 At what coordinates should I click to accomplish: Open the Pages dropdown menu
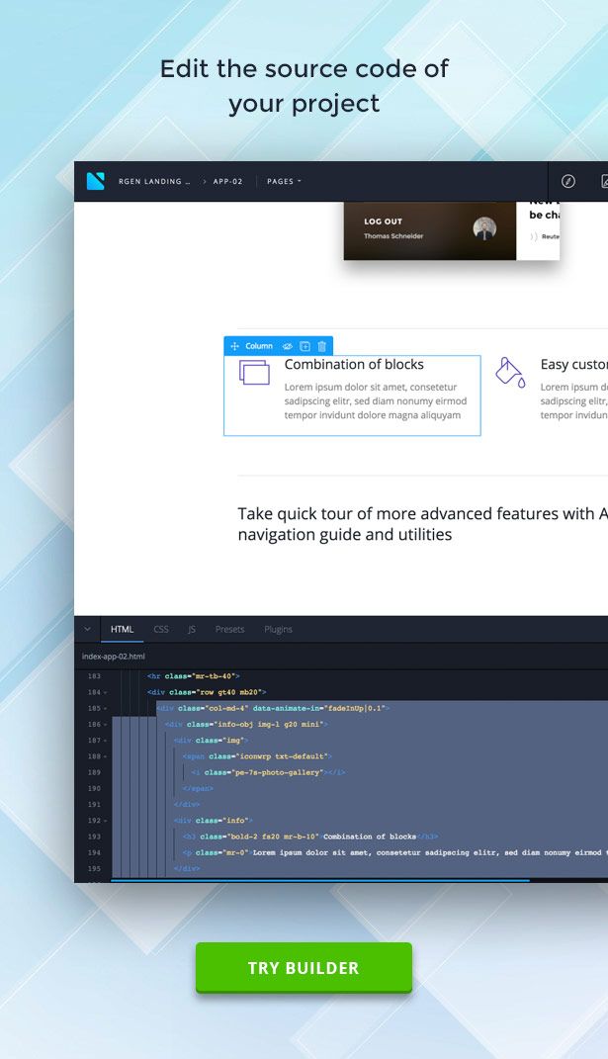point(284,182)
